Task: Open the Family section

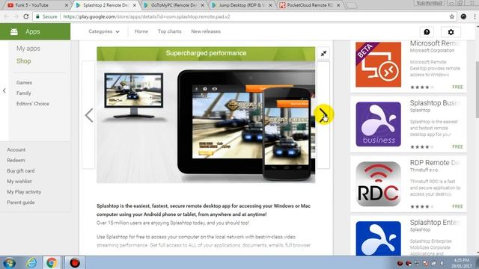Action: coord(23,93)
